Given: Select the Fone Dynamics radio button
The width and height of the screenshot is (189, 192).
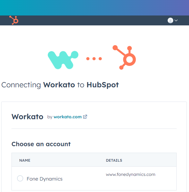Looking at the screenshot, I should point(20,178).
